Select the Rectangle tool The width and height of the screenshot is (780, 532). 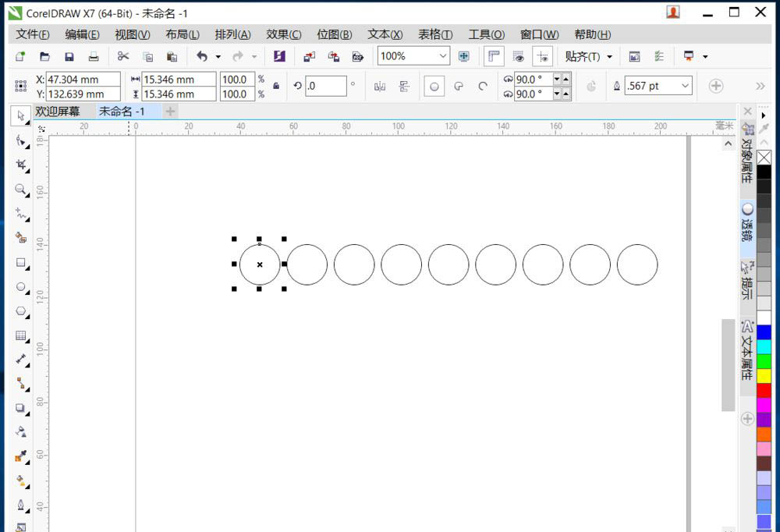point(21,263)
